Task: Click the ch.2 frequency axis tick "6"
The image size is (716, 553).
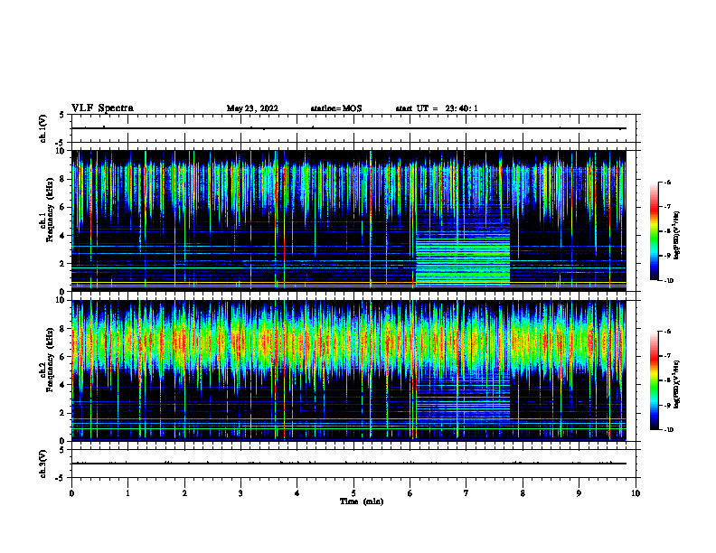Action: [x=62, y=357]
